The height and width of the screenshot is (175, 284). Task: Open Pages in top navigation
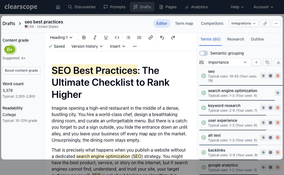point(168,7)
